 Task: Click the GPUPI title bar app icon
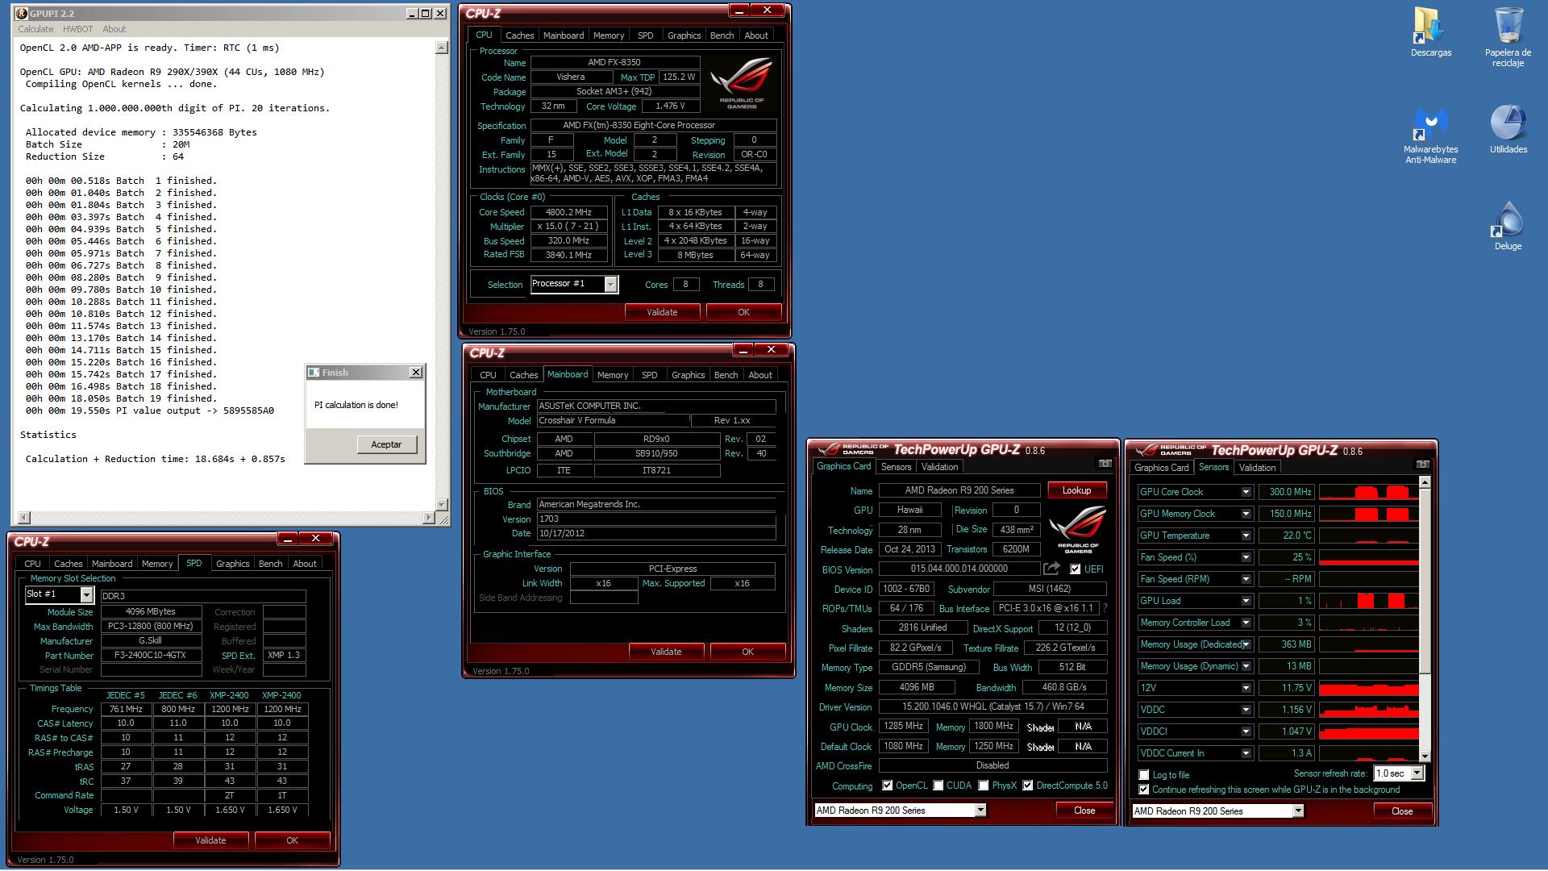(x=22, y=14)
